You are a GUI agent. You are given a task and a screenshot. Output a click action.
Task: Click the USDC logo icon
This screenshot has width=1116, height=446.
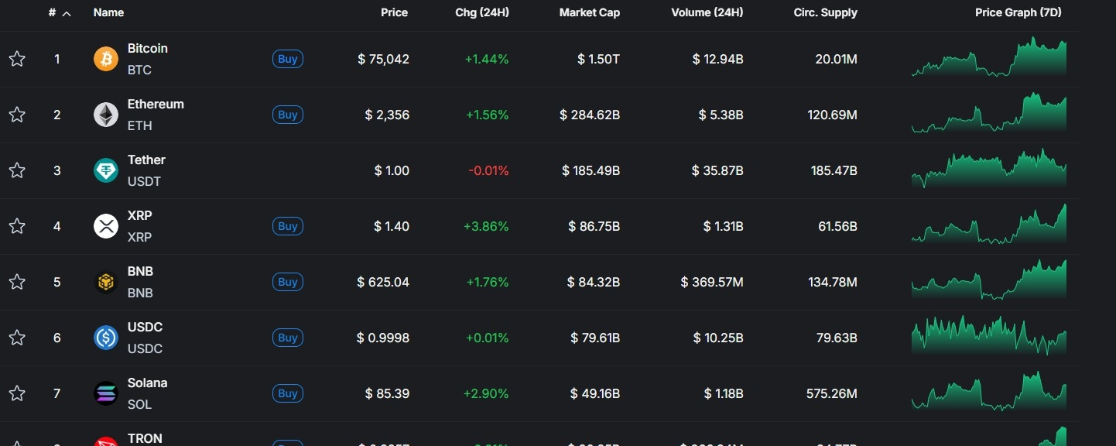(106, 338)
